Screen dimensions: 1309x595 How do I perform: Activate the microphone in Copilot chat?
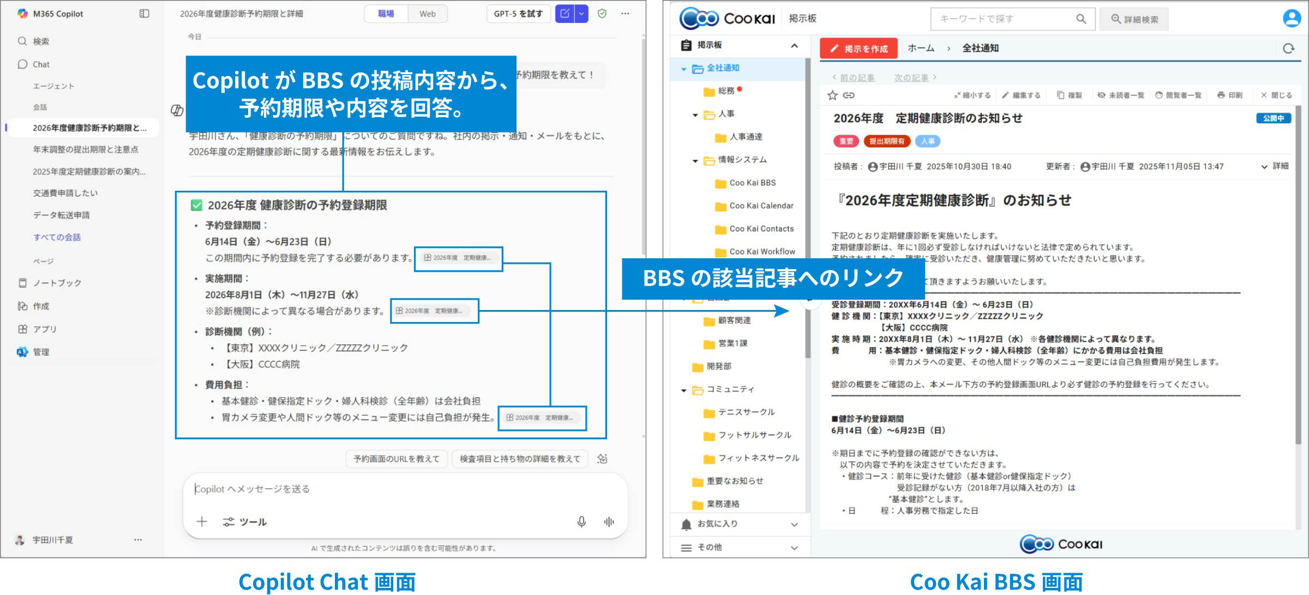coord(581,521)
